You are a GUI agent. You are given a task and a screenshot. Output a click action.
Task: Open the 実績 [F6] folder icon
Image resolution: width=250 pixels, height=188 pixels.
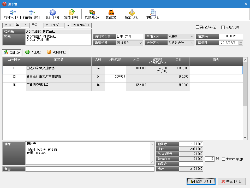pyautogui.click(x=71, y=13)
